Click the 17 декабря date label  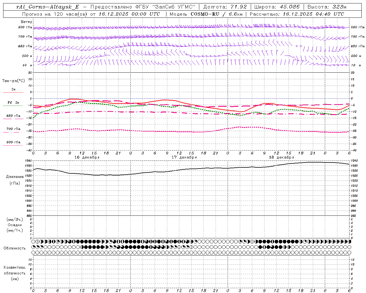184,157
